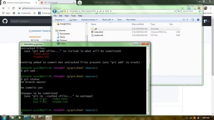The image size is (214, 120).
Task: Click the Git breadcrumb segment
Action: click(x=100, y=11)
